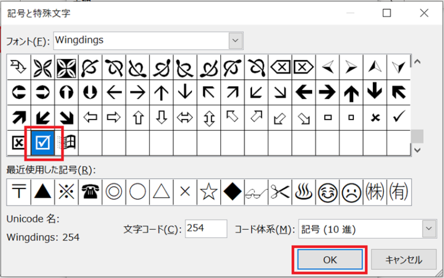
Task: Open the Wingdings font dropdown
Action: pyautogui.click(x=235, y=40)
